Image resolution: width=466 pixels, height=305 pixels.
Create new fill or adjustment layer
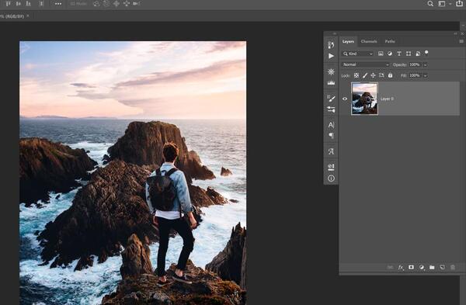(422, 267)
